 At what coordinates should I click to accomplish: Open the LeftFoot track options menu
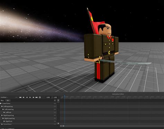pos(55,112)
